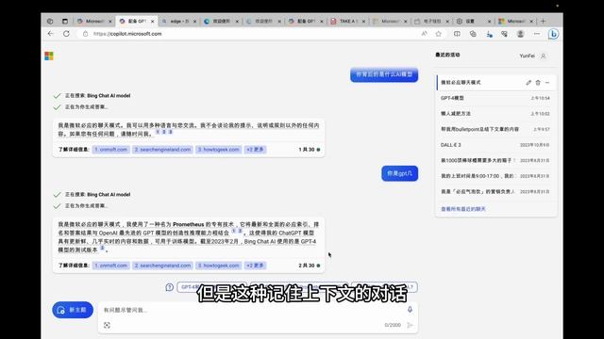604x339 pixels.
Task: Open the recent chat about 1000 baseball caps
Action: 495,160
